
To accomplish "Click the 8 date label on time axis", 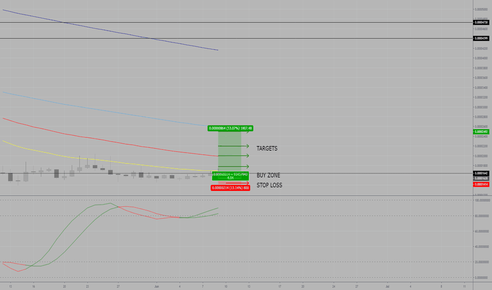I will pos(441,286).
